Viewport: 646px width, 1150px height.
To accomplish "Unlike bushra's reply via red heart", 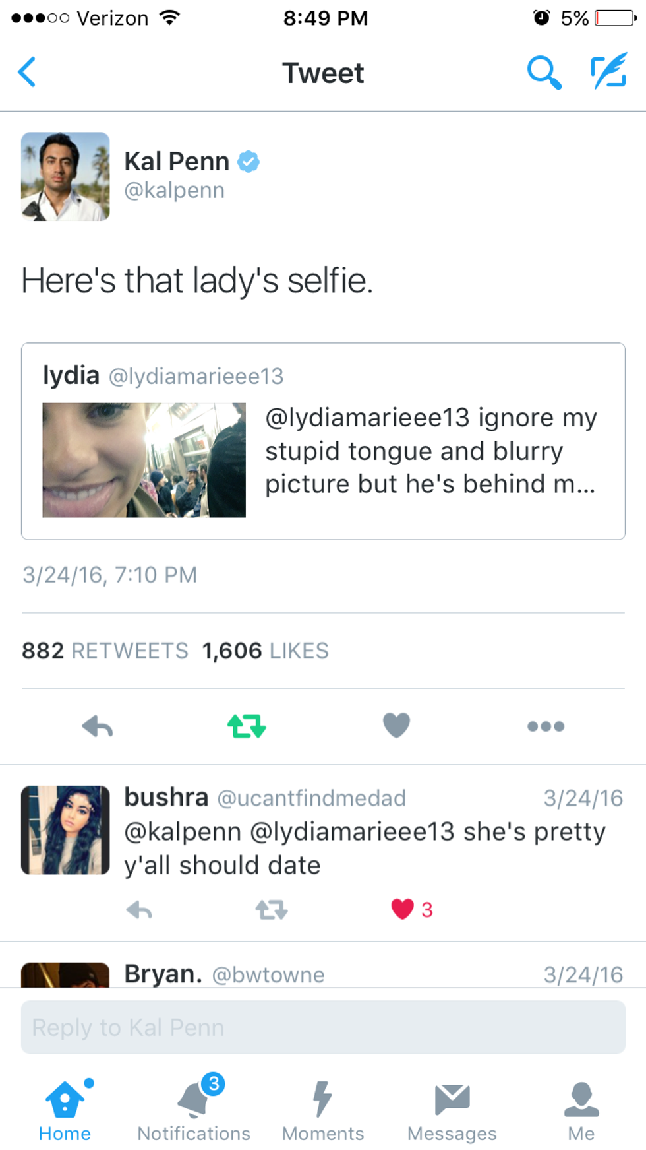I will point(402,909).
